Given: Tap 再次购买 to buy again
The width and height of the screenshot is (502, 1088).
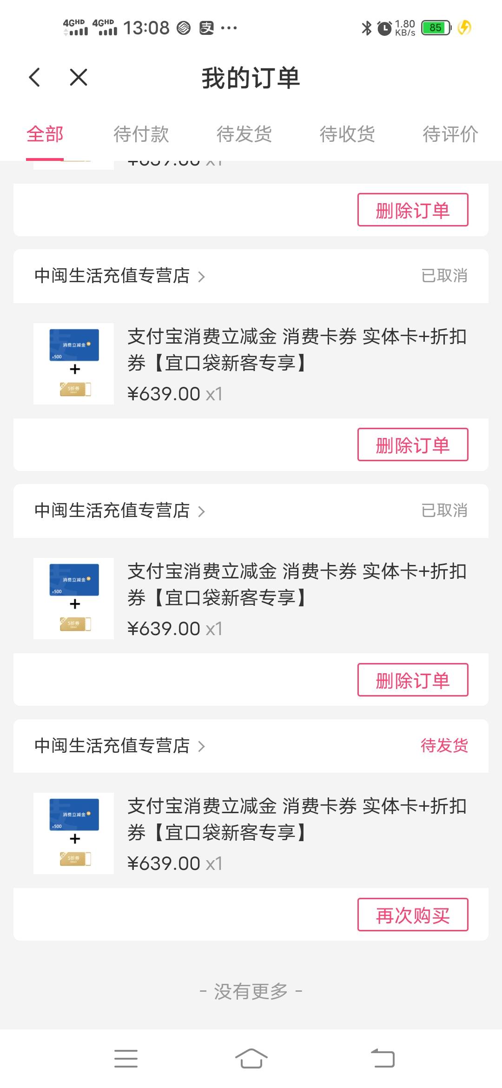Looking at the screenshot, I should [412, 915].
